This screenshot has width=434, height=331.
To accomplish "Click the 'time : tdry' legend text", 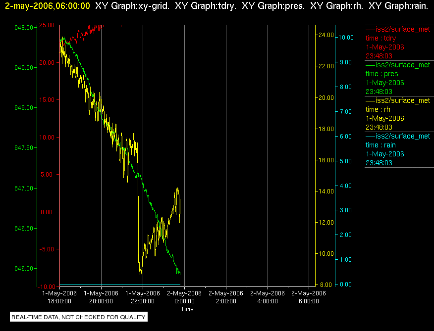I will pos(380,38).
